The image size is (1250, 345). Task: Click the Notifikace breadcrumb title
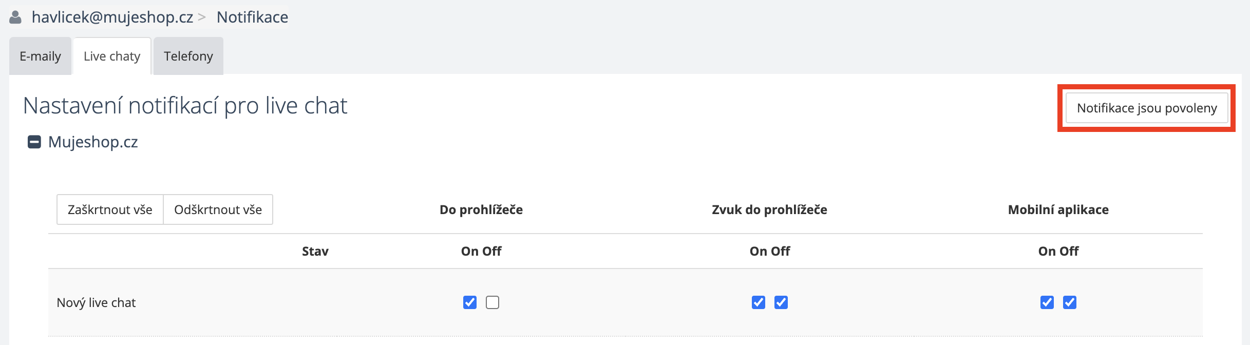[x=252, y=17]
